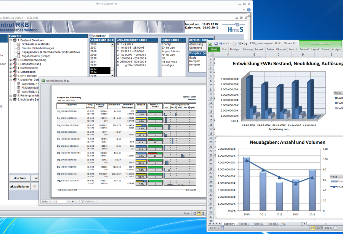Click the undo arrow in Excel
Viewport: 343px width, 234px height.
click(221, 43)
